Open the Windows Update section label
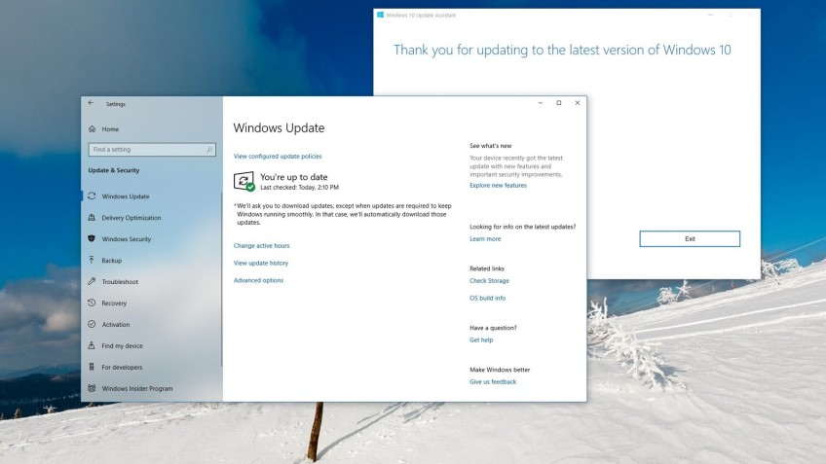The width and height of the screenshot is (826, 464). 126,196
